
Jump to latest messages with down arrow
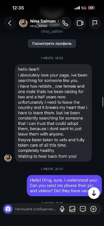(94, 193)
